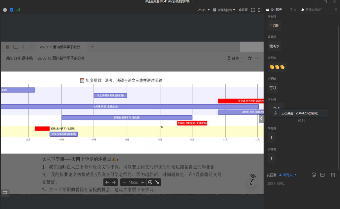Screen dimensions: 340x209
Task: Go to next image with right arrow
Action: [114, 182]
